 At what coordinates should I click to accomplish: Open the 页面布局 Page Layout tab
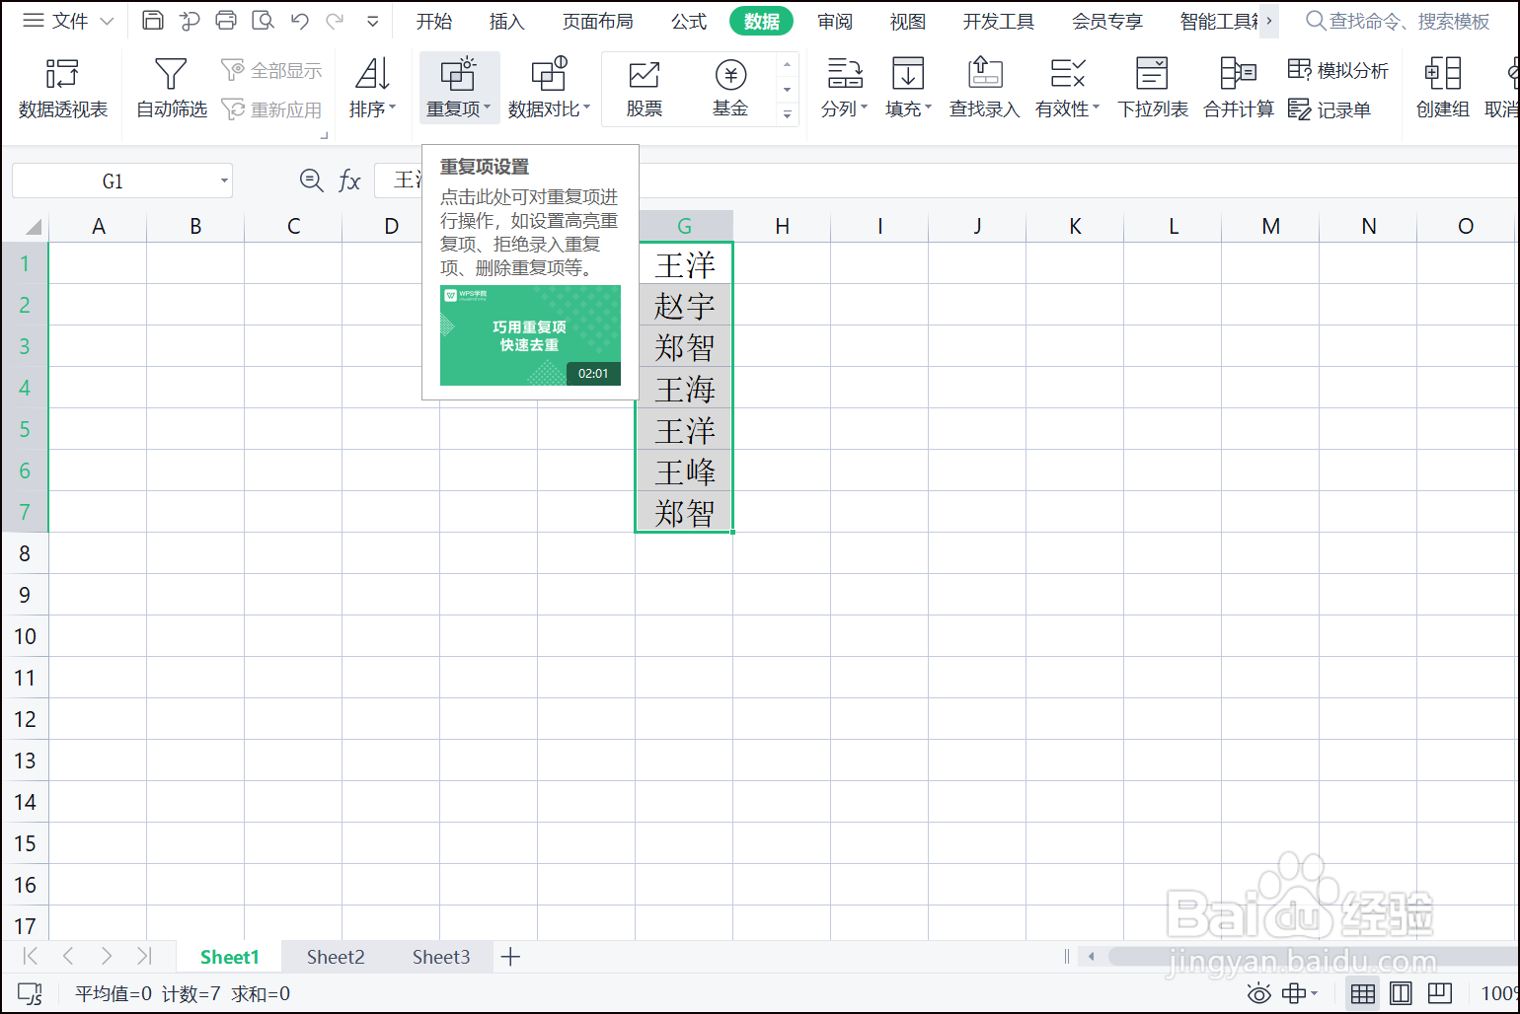[598, 21]
